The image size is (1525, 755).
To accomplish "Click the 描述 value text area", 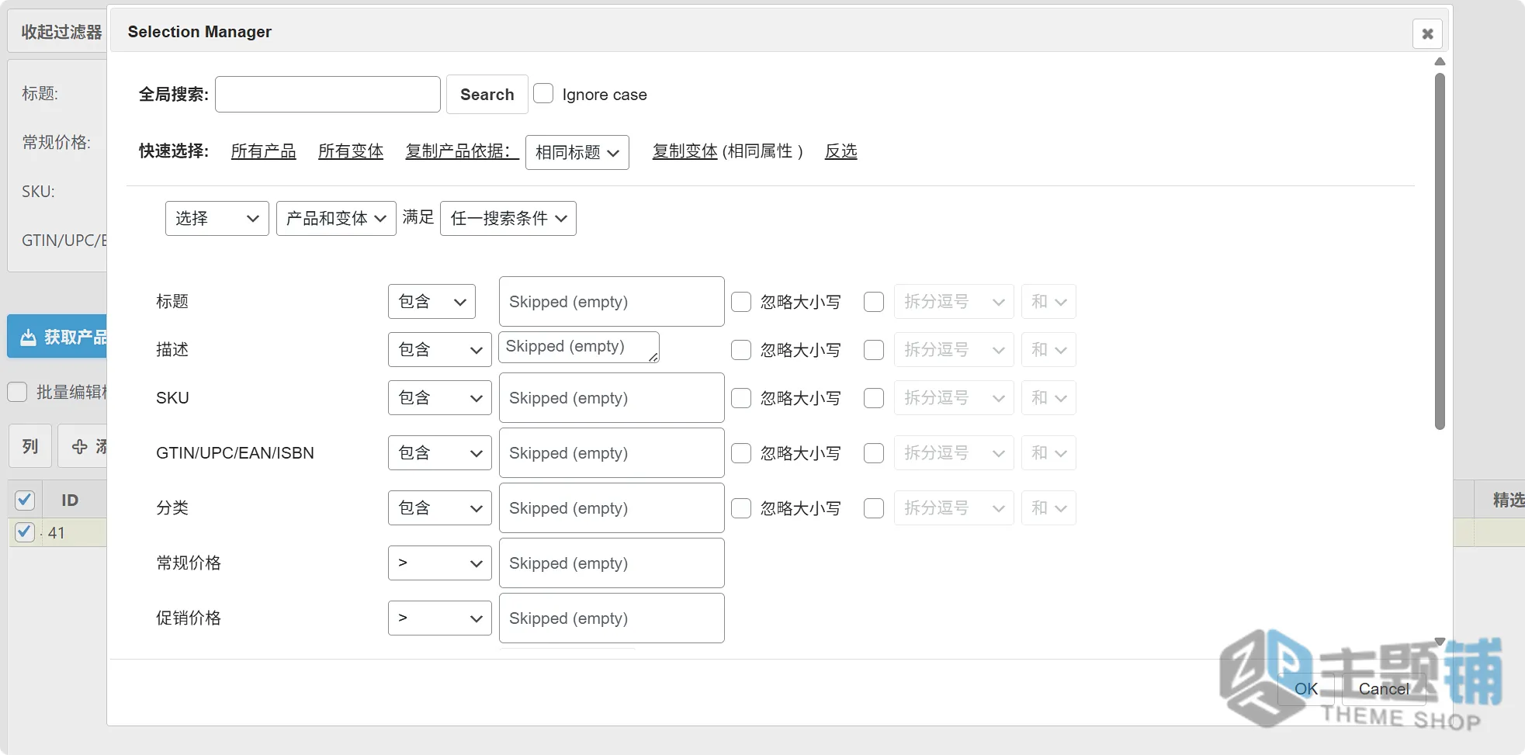I will (579, 347).
